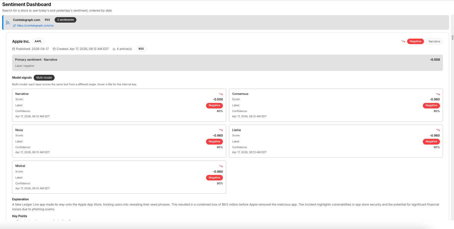Click the bar chart icon before '4 article(s)'

tap(114, 49)
